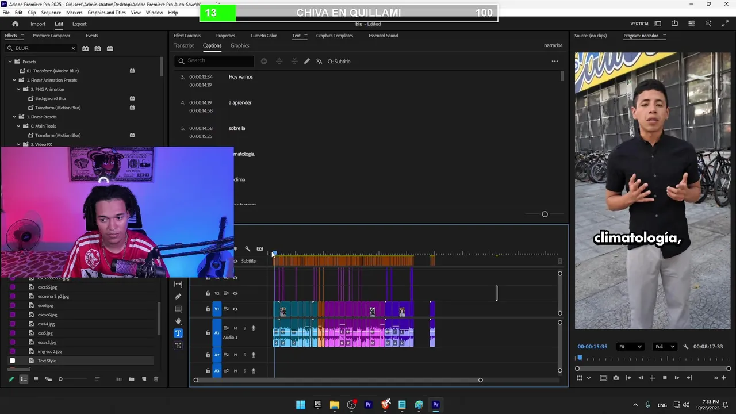Collapse 1. Finzar Animation Presets folder
This screenshot has width=736, height=414.
click(14, 80)
